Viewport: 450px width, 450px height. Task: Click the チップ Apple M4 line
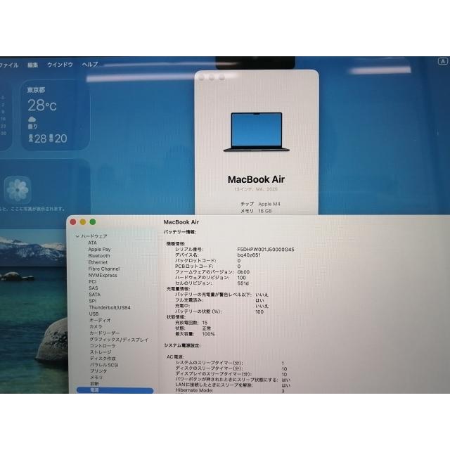[x=260, y=204]
